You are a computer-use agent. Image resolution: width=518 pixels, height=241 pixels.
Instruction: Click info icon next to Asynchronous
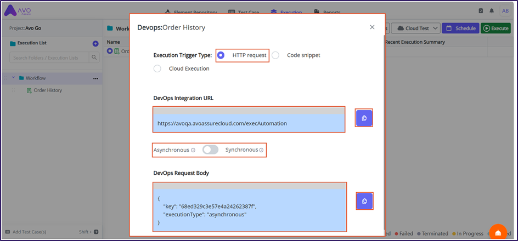(x=193, y=150)
